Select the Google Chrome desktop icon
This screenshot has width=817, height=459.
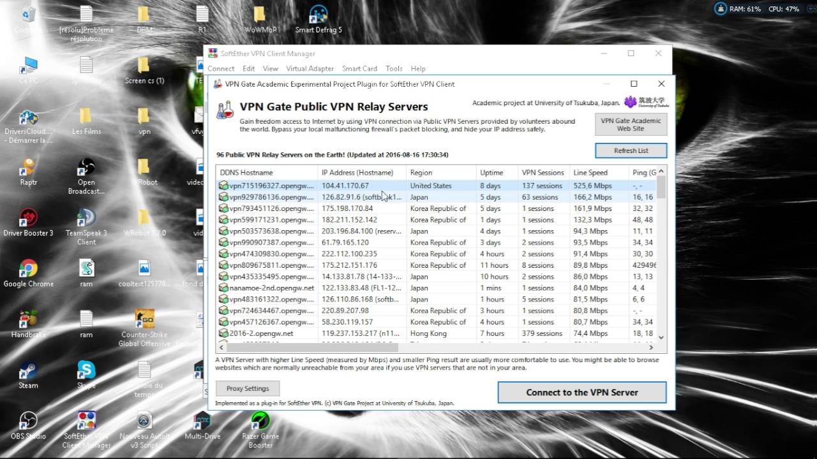[28, 274]
